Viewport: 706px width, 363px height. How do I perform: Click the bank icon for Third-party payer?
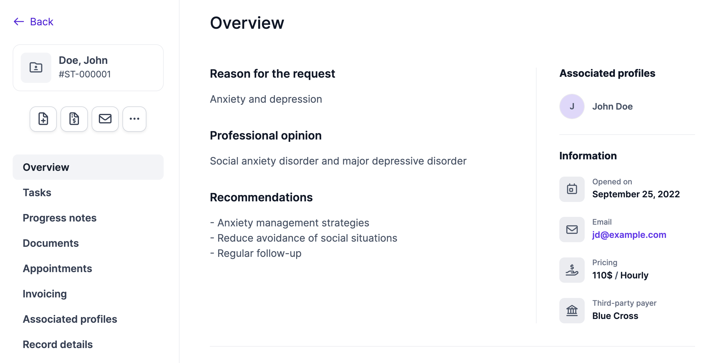pos(572,311)
